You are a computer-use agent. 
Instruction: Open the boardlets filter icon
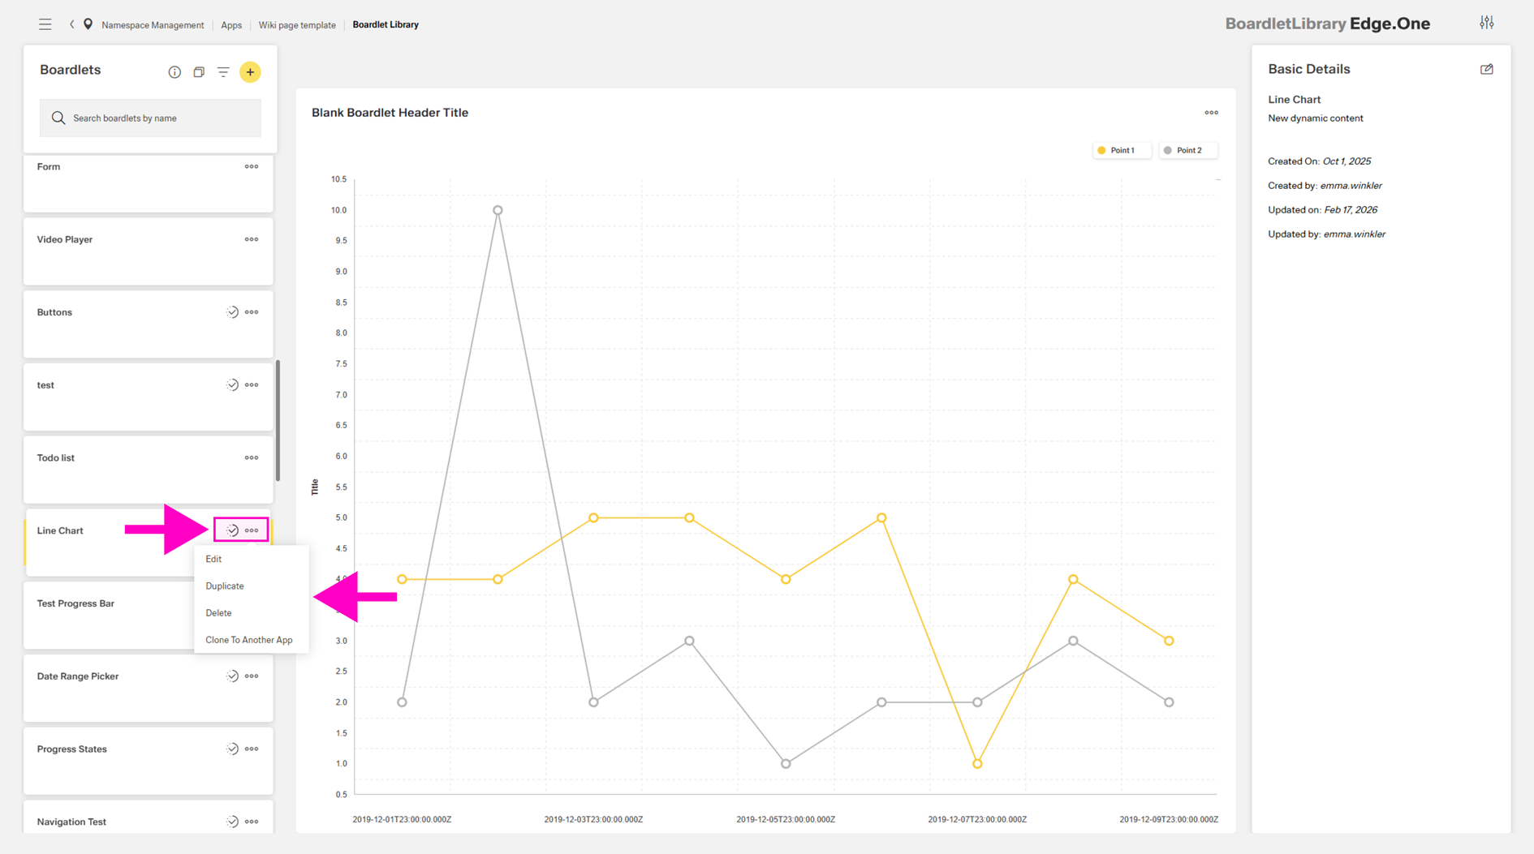tap(223, 72)
